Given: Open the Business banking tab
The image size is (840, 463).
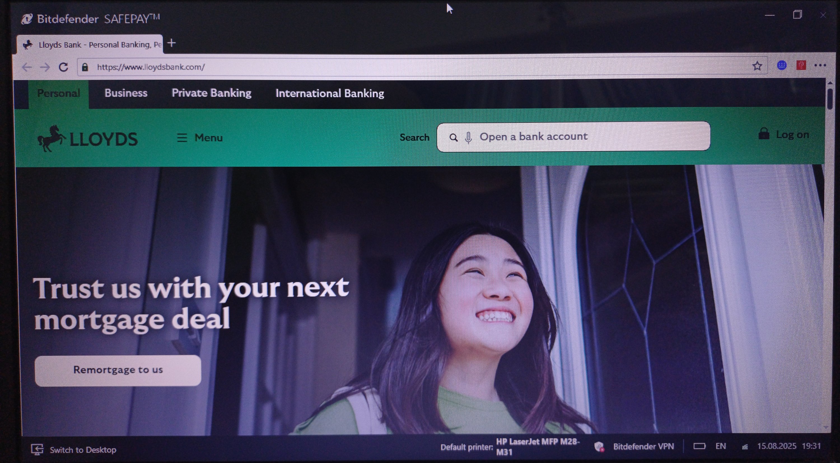Looking at the screenshot, I should coord(126,93).
